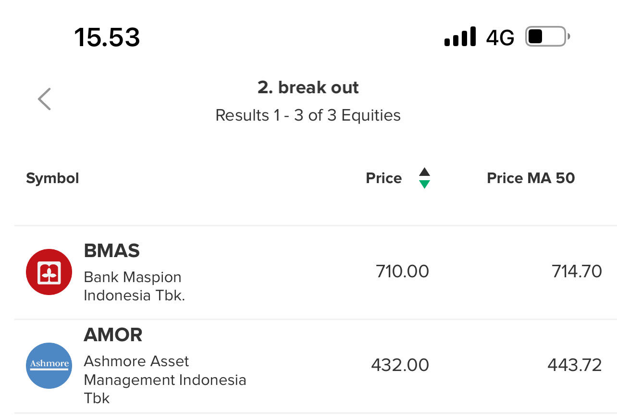Open the Bank Maspion red logo
The height and width of the screenshot is (420, 617).
point(49,272)
